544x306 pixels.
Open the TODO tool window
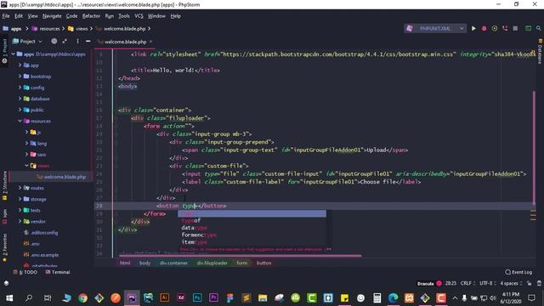point(25,272)
